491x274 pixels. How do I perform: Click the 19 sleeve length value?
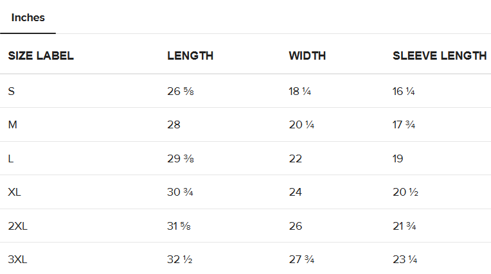point(398,158)
